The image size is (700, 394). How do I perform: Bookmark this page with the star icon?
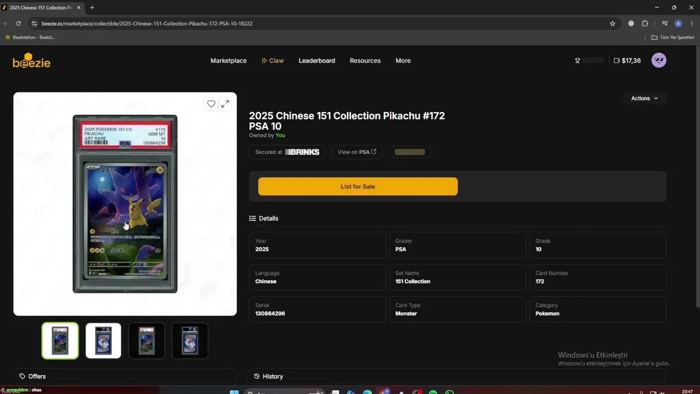click(612, 24)
